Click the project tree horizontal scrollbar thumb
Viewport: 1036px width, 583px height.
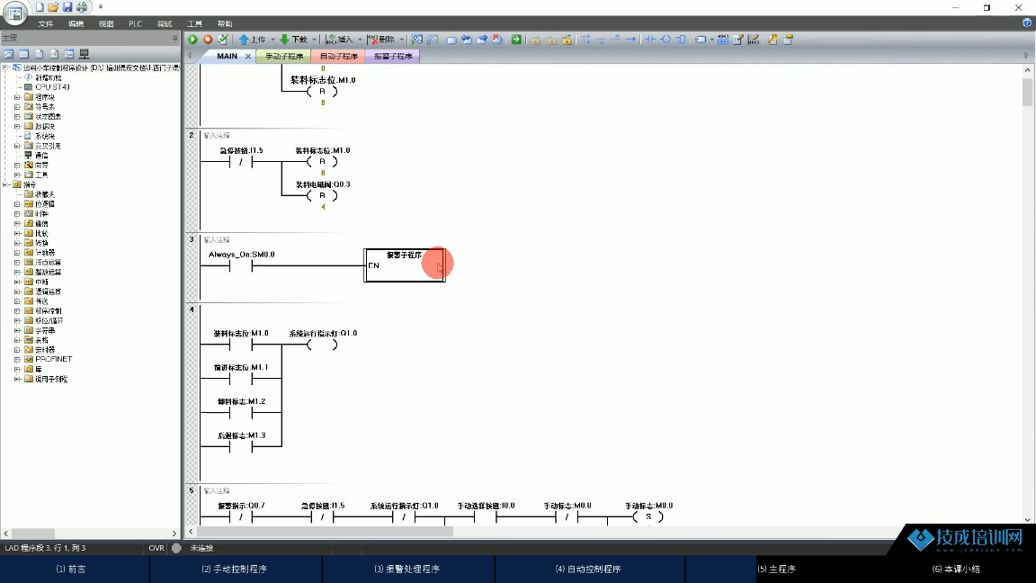coord(33,534)
